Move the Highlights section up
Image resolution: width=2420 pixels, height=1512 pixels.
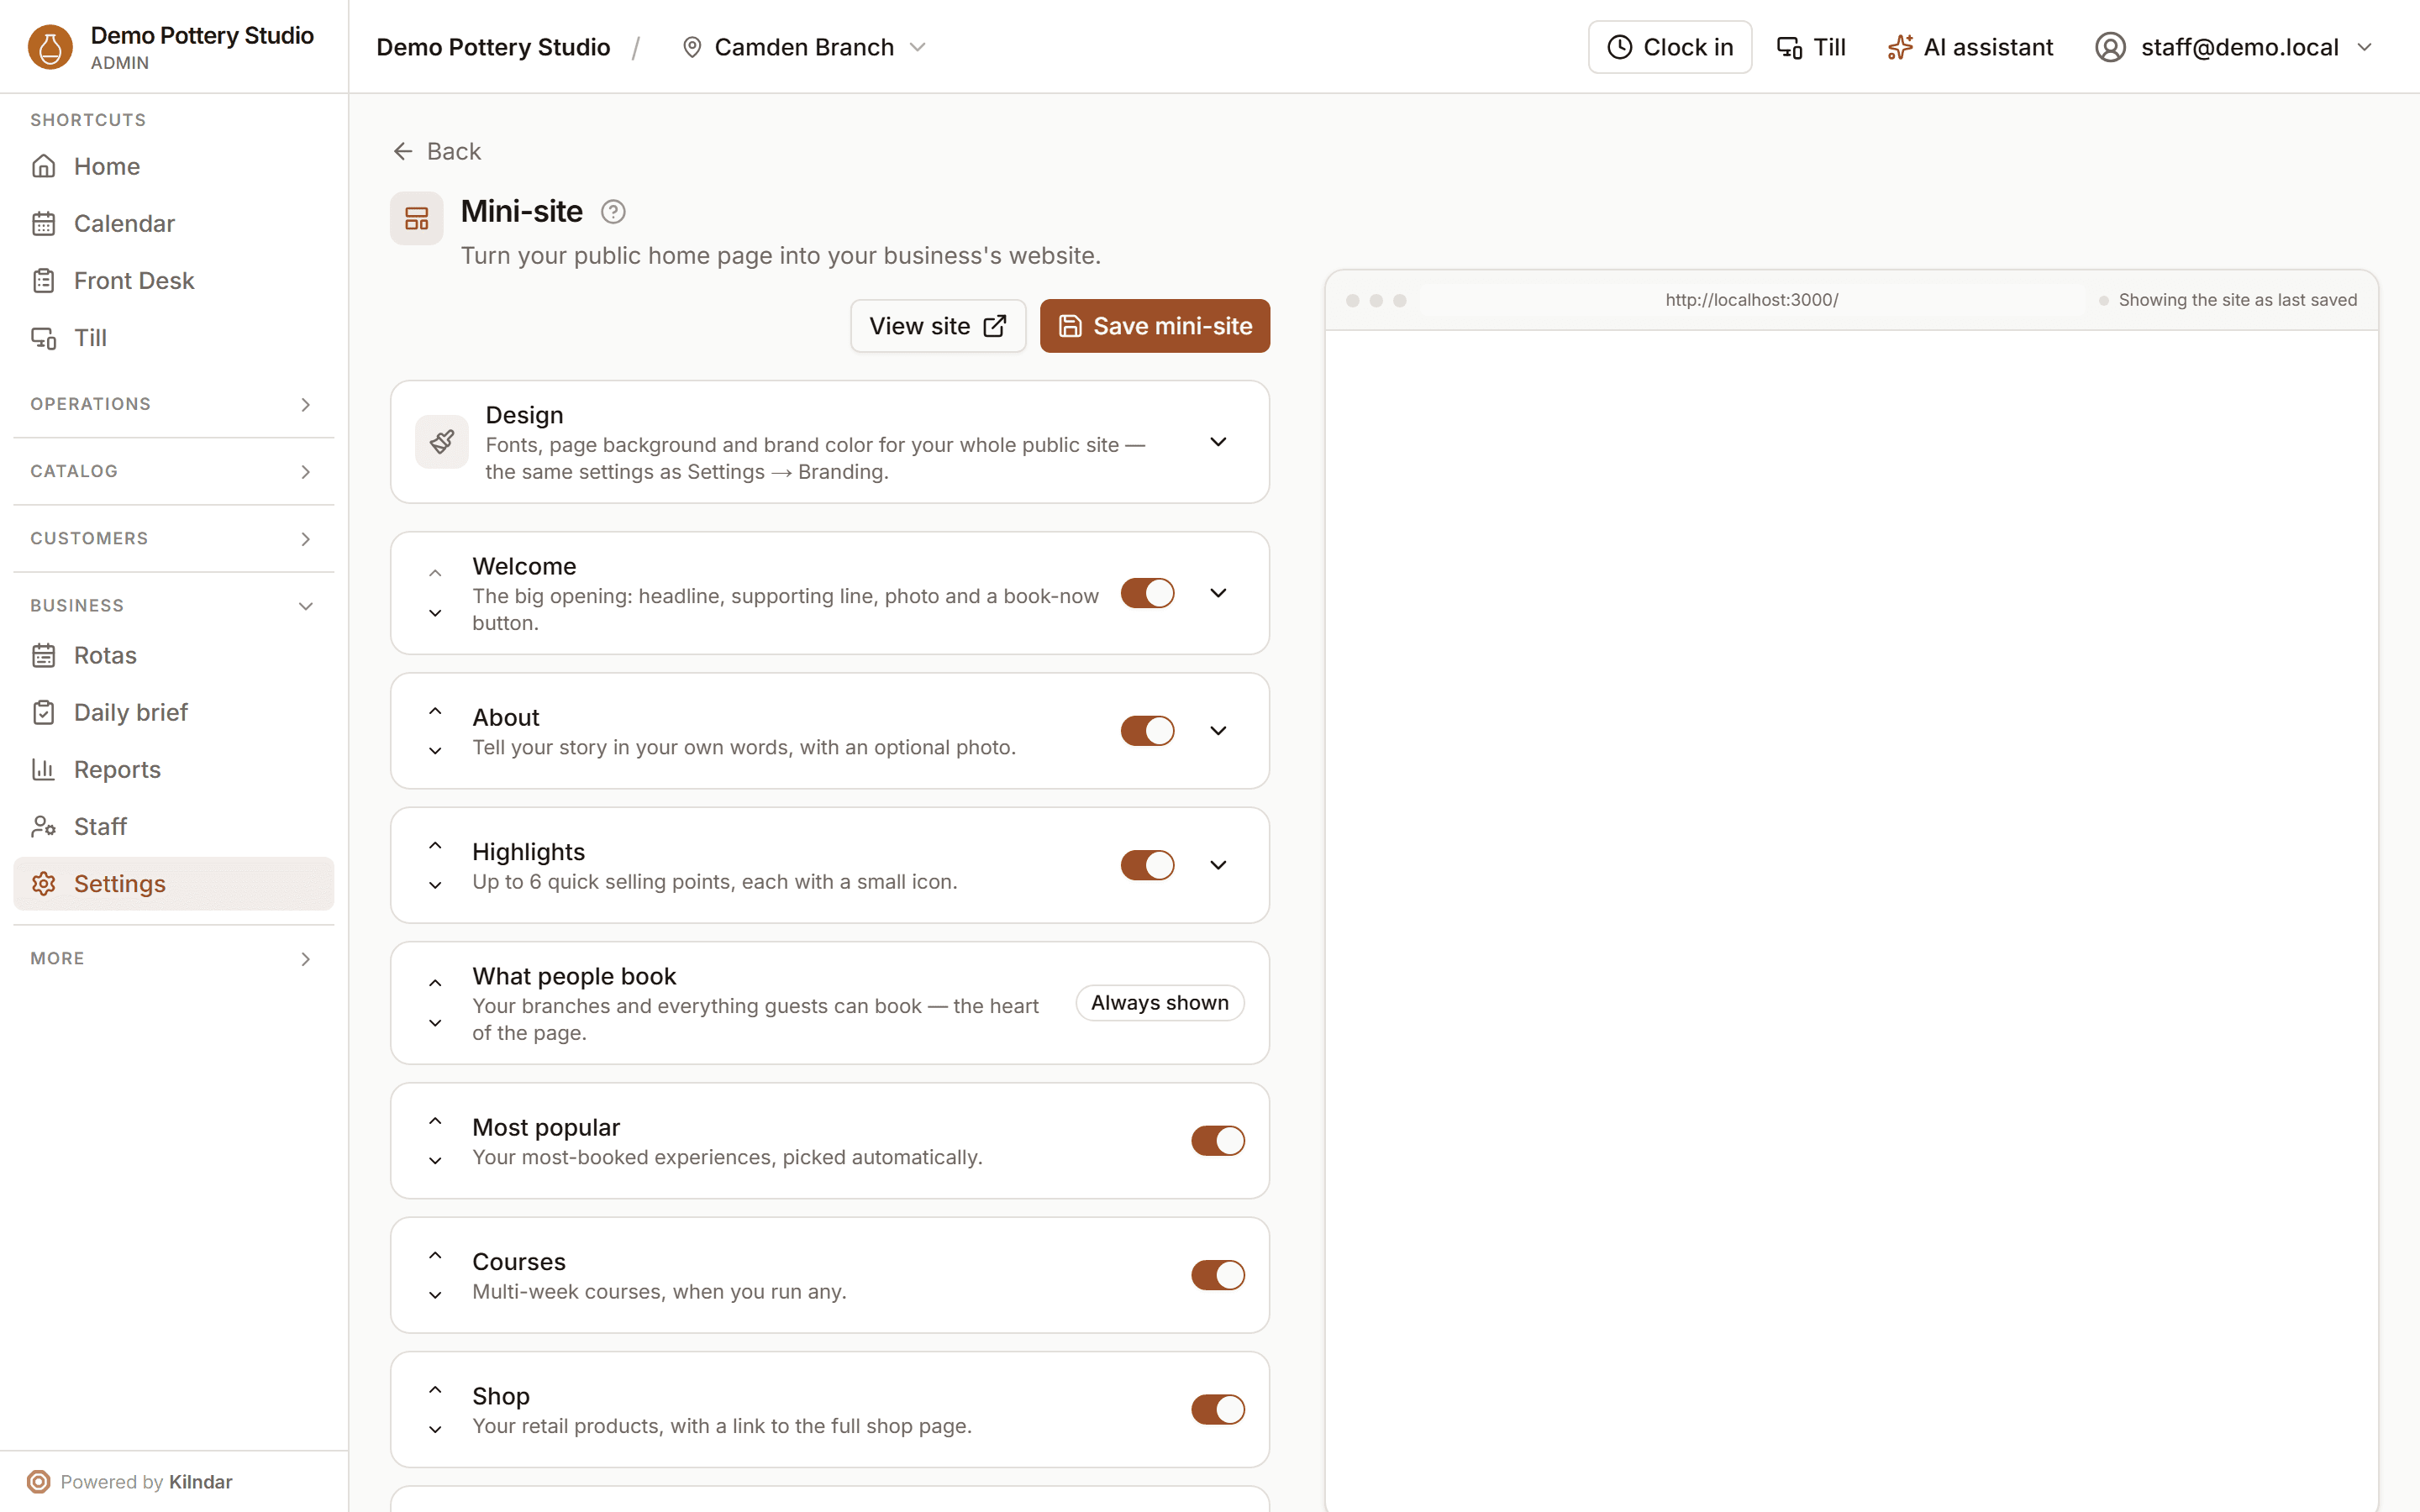pyautogui.click(x=435, y=845)
